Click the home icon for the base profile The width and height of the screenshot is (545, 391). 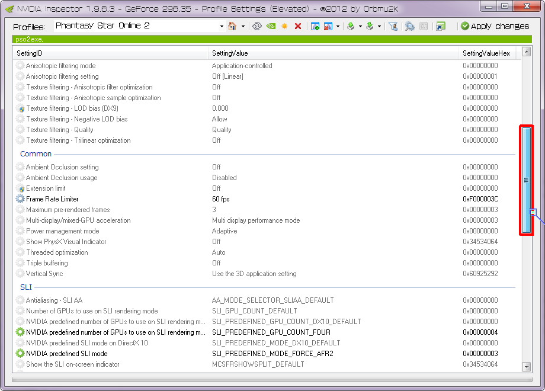(232, 26)
